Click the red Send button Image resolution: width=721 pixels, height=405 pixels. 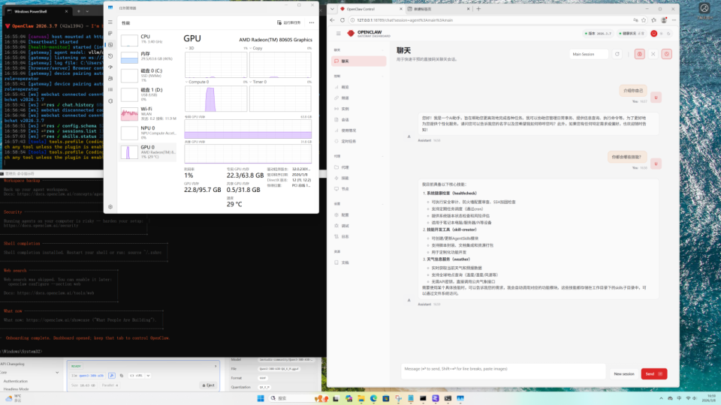[x=653, y=373]
